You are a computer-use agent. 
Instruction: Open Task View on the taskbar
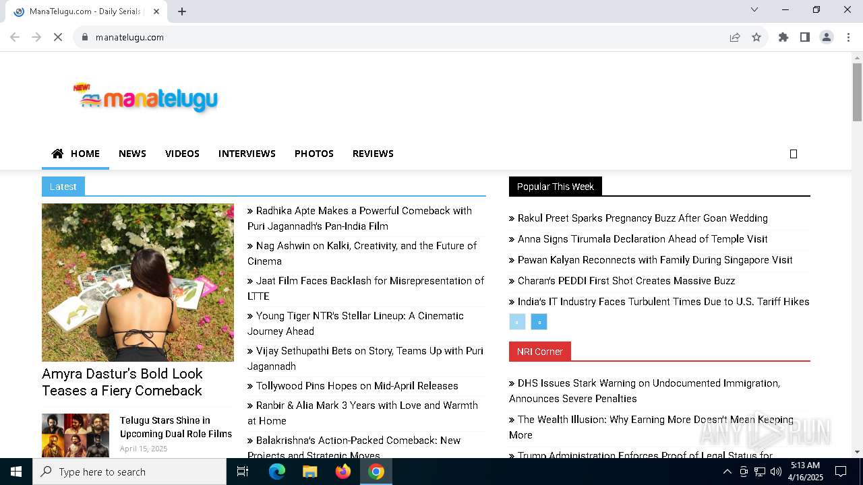coord(243,472)
